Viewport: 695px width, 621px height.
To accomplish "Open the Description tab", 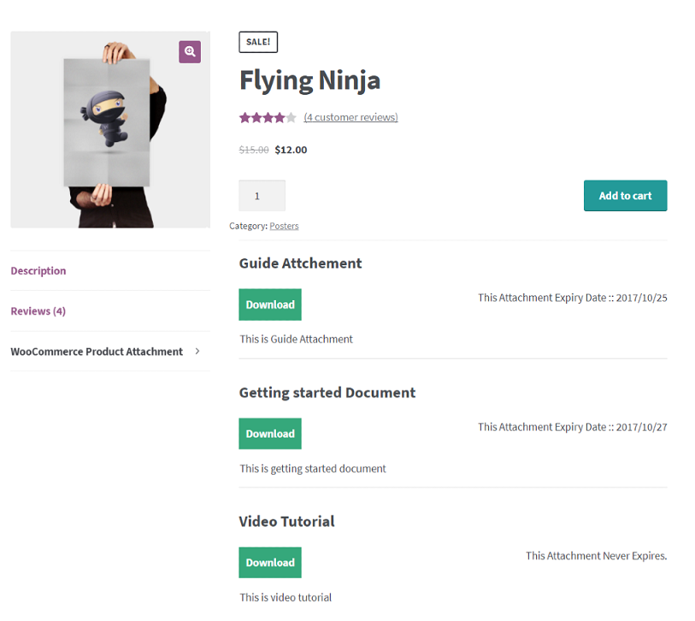I will point(38,271).
